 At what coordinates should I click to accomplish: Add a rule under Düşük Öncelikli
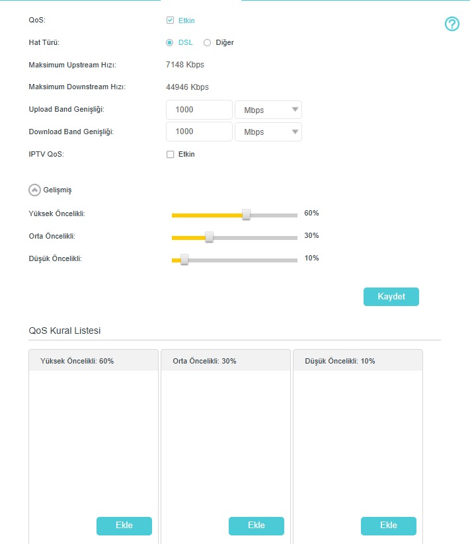coord(389,525)
